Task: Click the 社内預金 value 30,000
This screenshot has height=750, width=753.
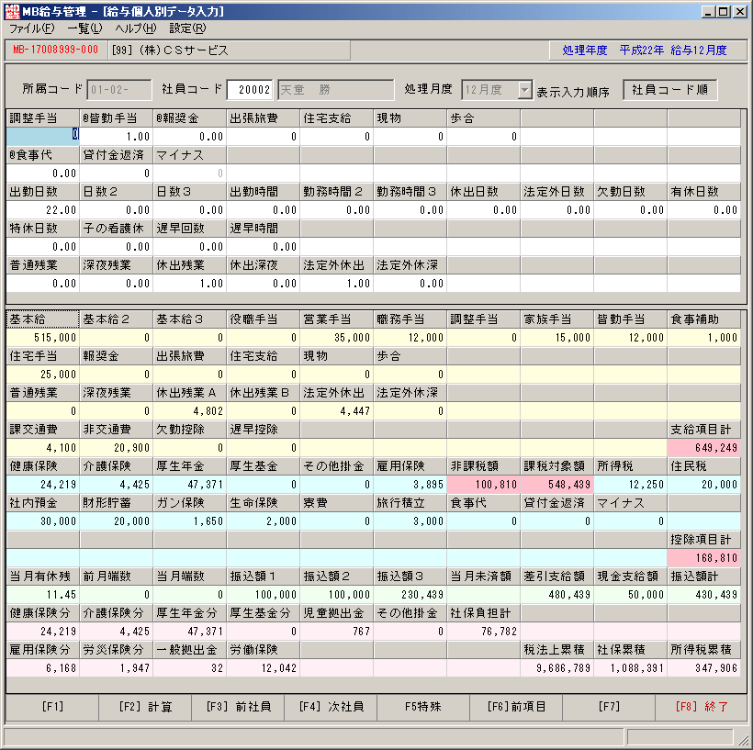Action: [x=43, y=521]
